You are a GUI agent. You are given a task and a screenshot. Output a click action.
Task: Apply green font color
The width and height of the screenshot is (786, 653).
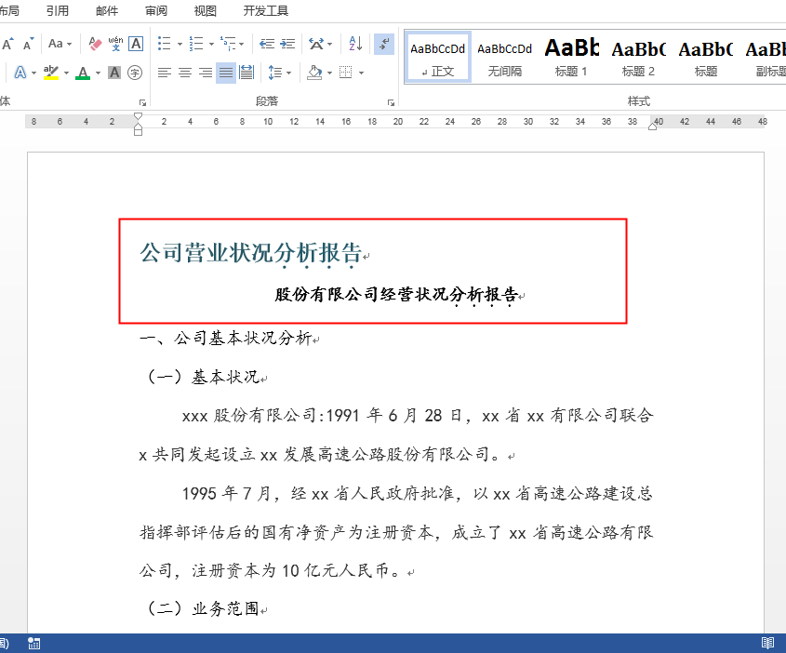coord(83,73)
